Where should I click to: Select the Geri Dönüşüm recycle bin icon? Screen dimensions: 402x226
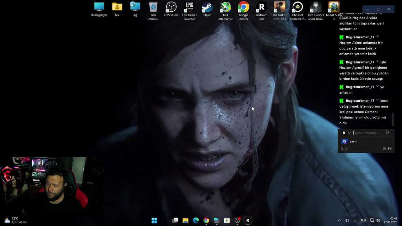point(153,11)
